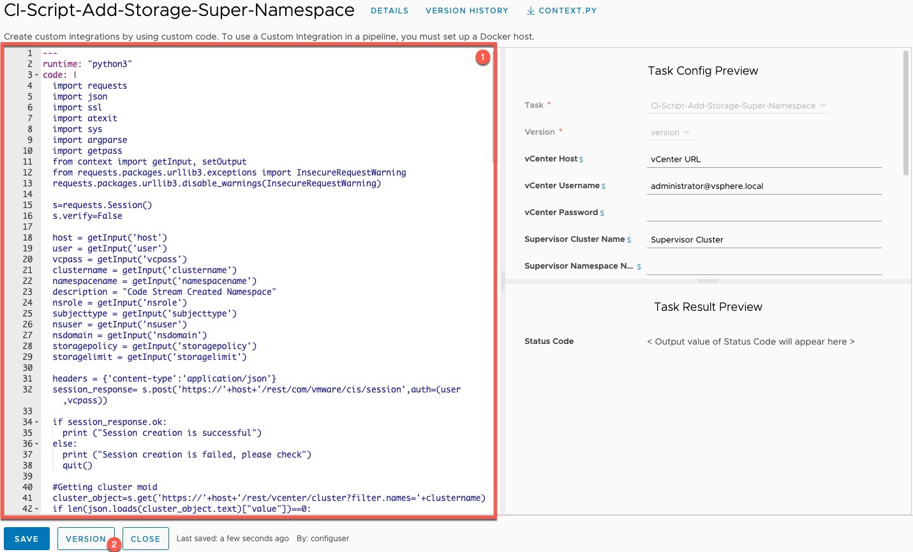Click the 'Status Code' label in Task Result Preview
The height and width of the screenshot is (552, 913).
[549, 341]
